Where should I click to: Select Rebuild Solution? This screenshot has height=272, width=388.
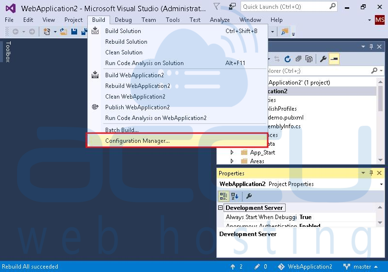tap(178, 42)
